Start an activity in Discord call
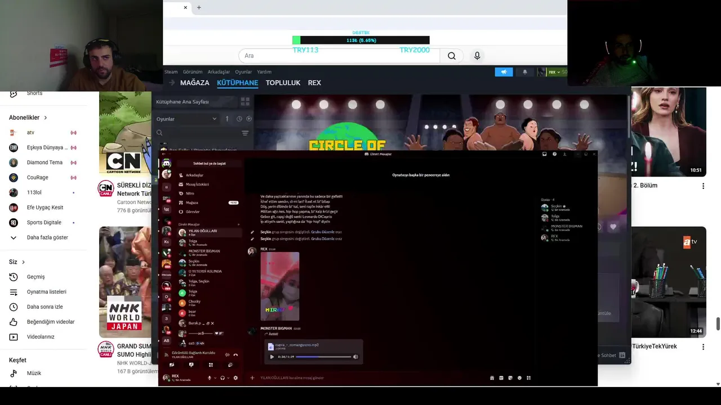The height and width of the screenshot is (405, 721). pos(211,364)
